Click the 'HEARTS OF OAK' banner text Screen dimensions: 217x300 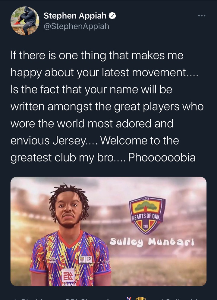pos(146,217)
